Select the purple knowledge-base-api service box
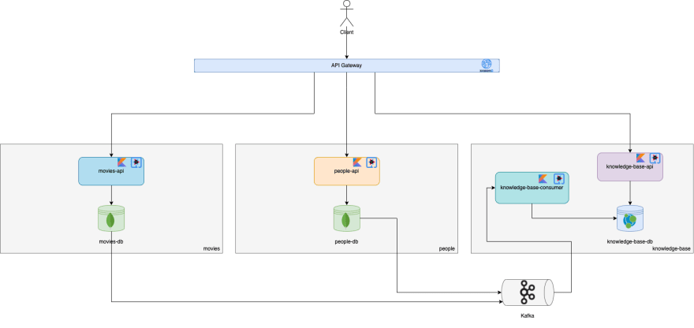 pyautogui.click(x=630, y=167)
